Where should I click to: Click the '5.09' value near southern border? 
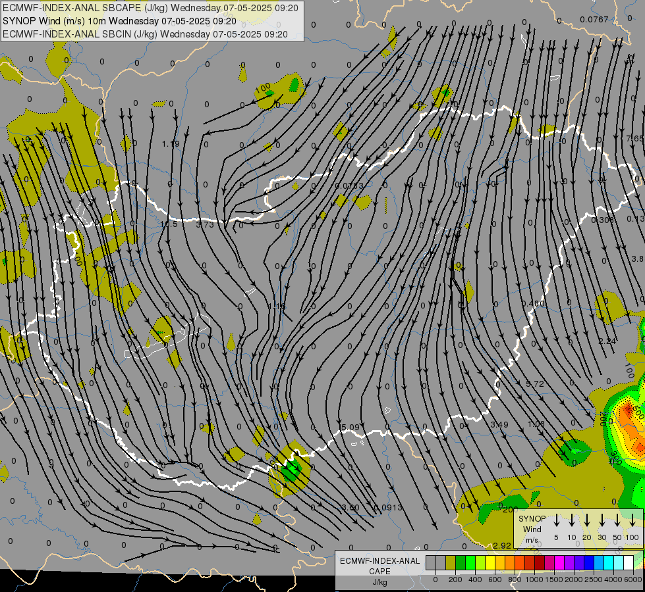coord(351,428)
